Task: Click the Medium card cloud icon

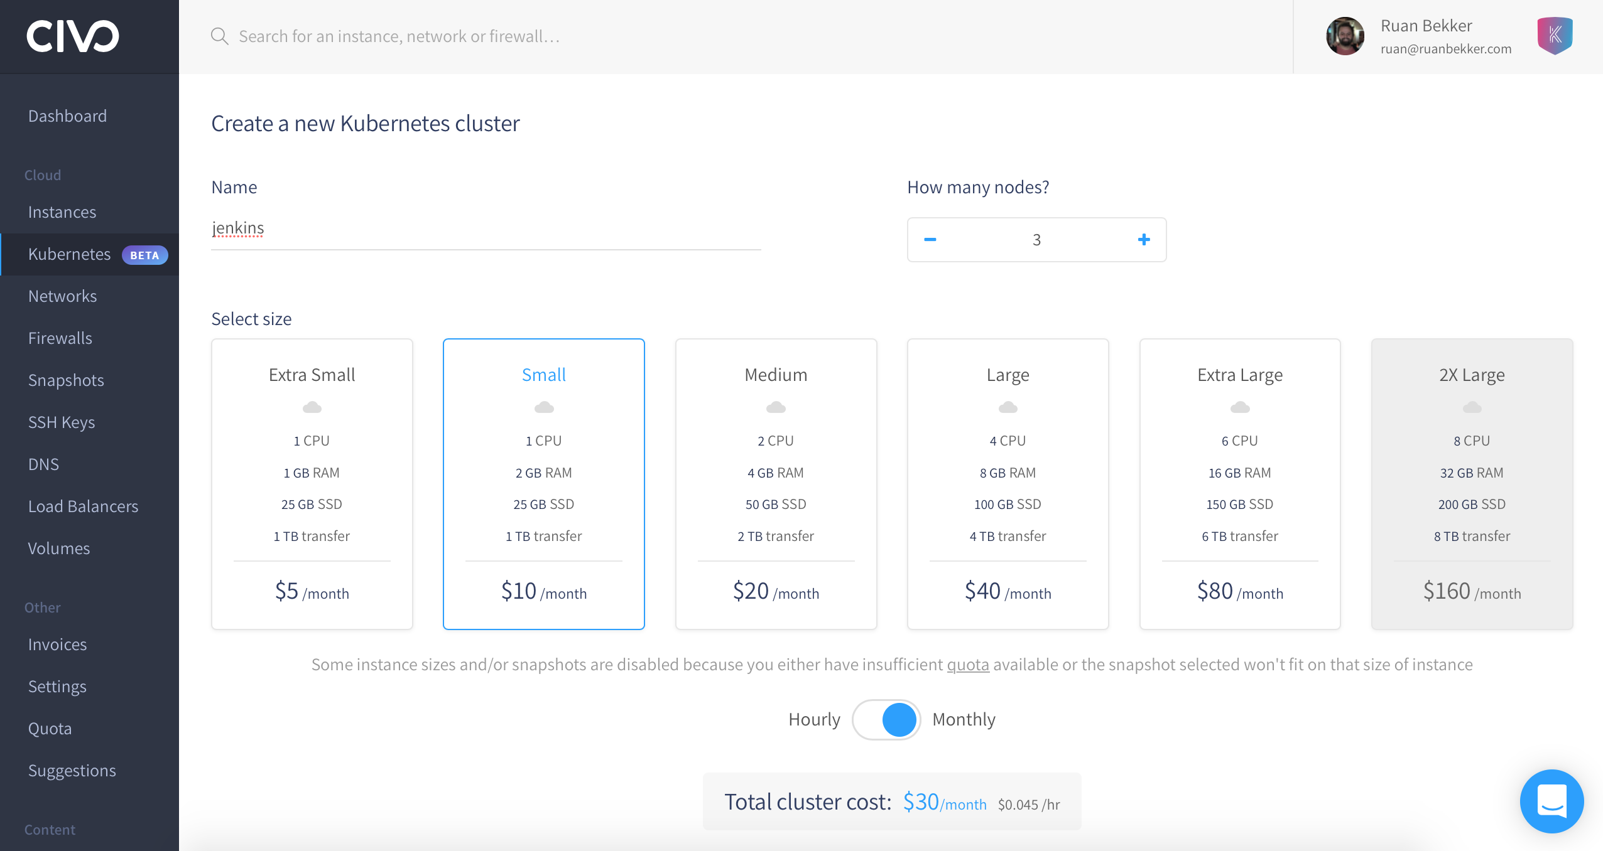Action: tap(776, 408)
